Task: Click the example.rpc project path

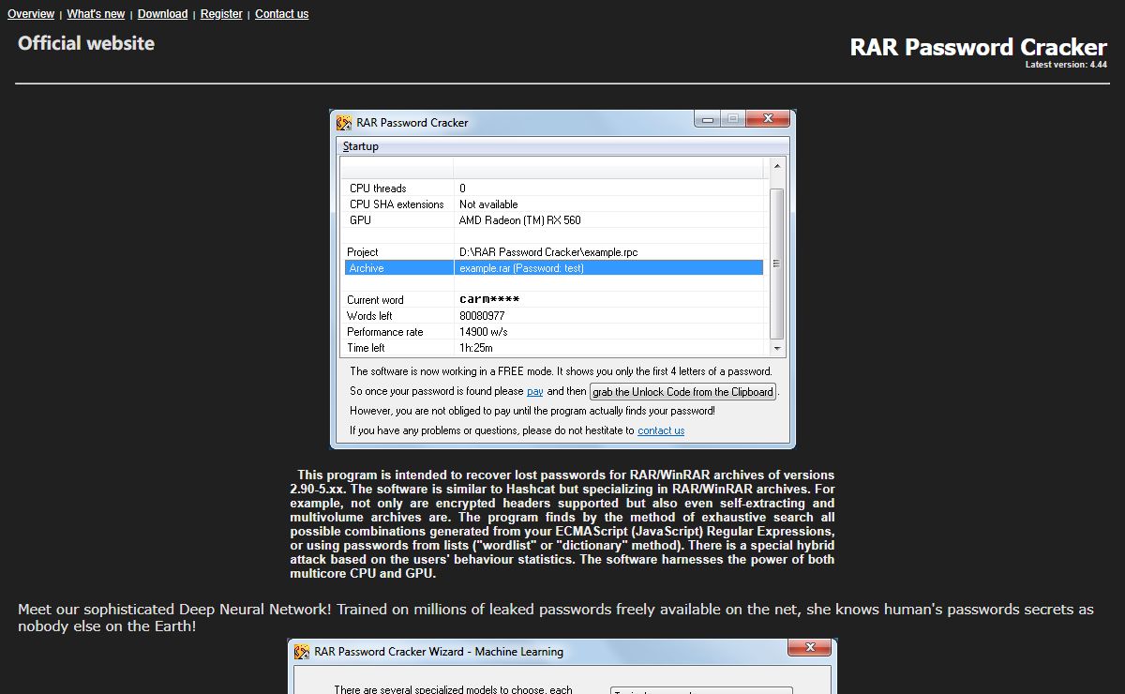Action: 548,252
